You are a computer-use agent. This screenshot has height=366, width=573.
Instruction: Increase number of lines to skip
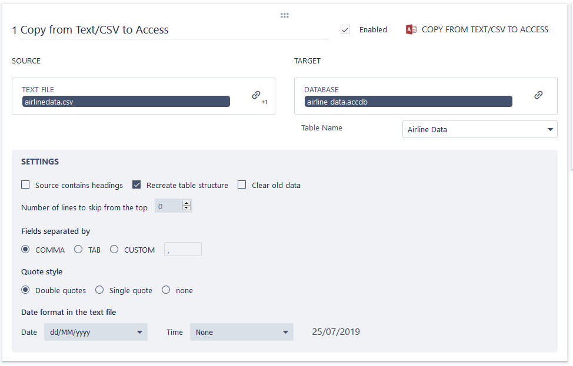pos(186,204)
